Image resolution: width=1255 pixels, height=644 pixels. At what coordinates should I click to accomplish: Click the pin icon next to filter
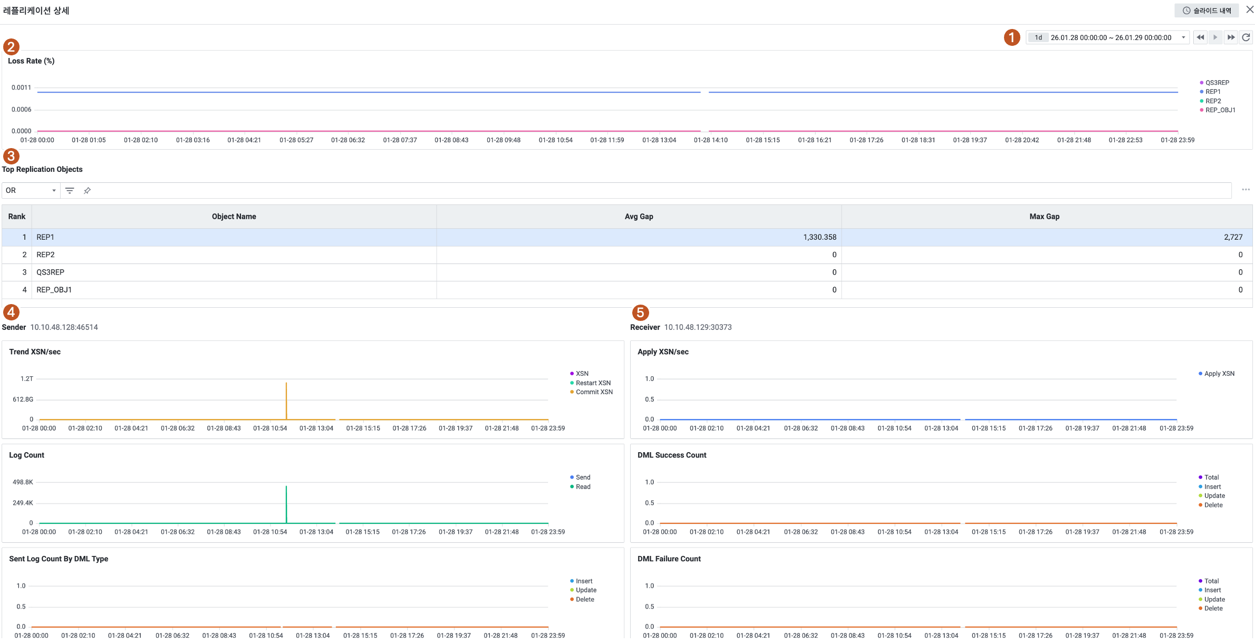[88, 191]
